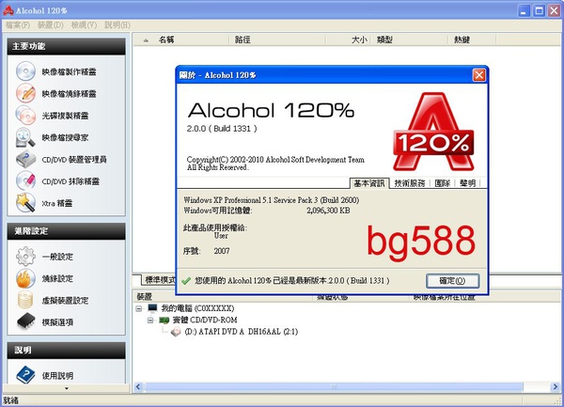Screen dimensions: 564x407
Task: Open 燒錄設定 flame icon
Action: click(x=25, y=278)
